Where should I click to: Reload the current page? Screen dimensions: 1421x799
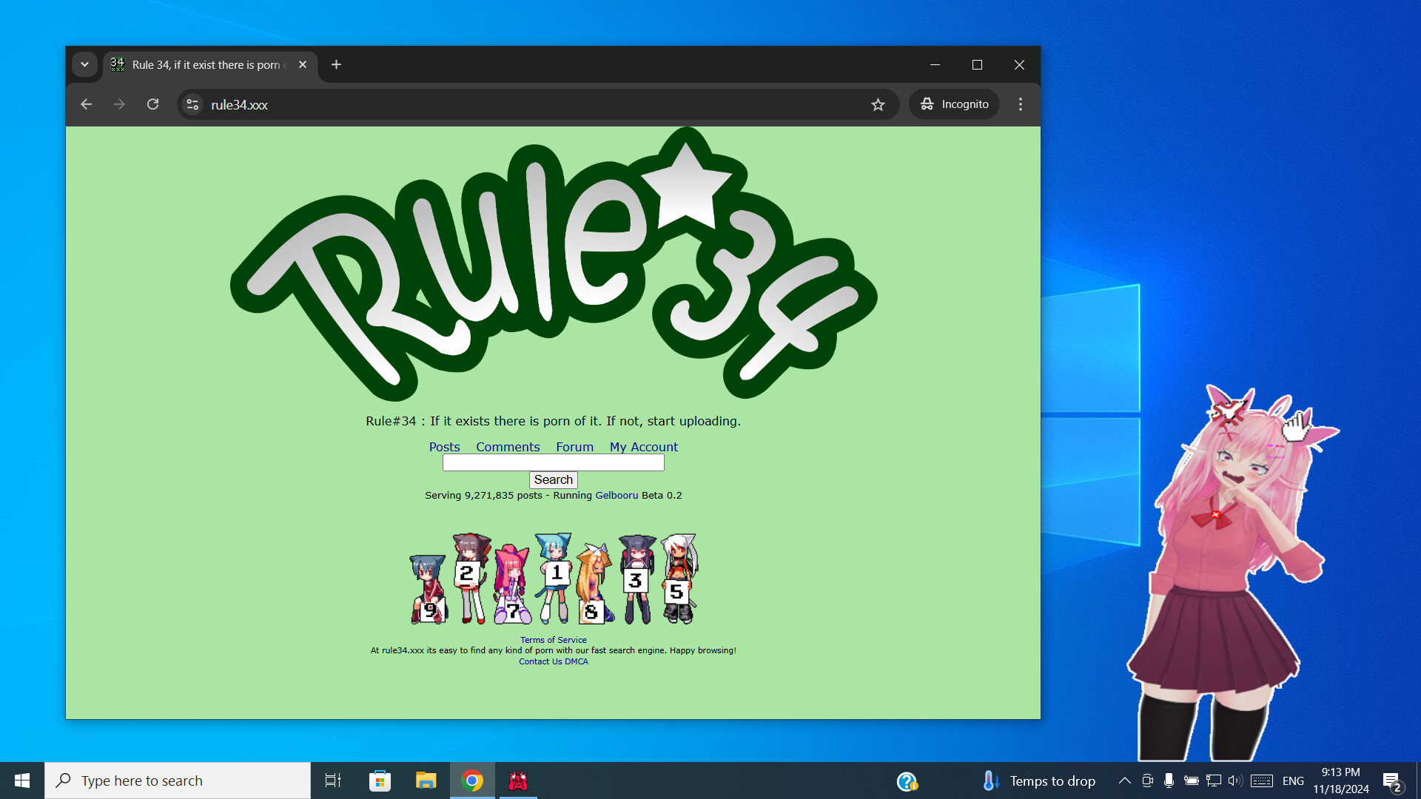[x=152, y=104]
